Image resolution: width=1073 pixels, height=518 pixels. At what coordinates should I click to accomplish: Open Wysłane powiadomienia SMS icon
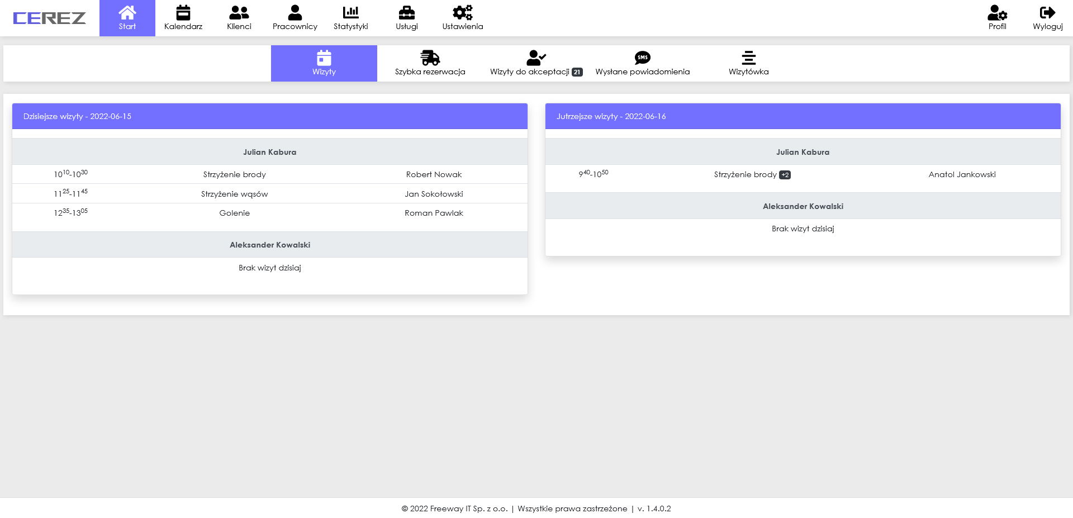pos(642,58)
